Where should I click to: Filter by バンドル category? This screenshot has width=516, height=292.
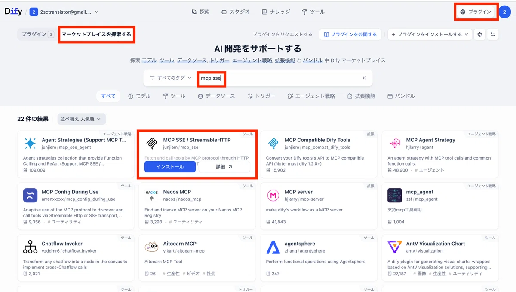[401, 96]
